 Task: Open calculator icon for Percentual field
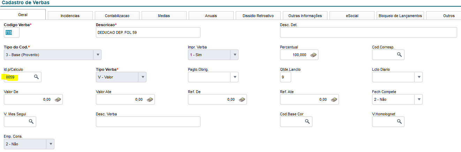tap(313, 55)
